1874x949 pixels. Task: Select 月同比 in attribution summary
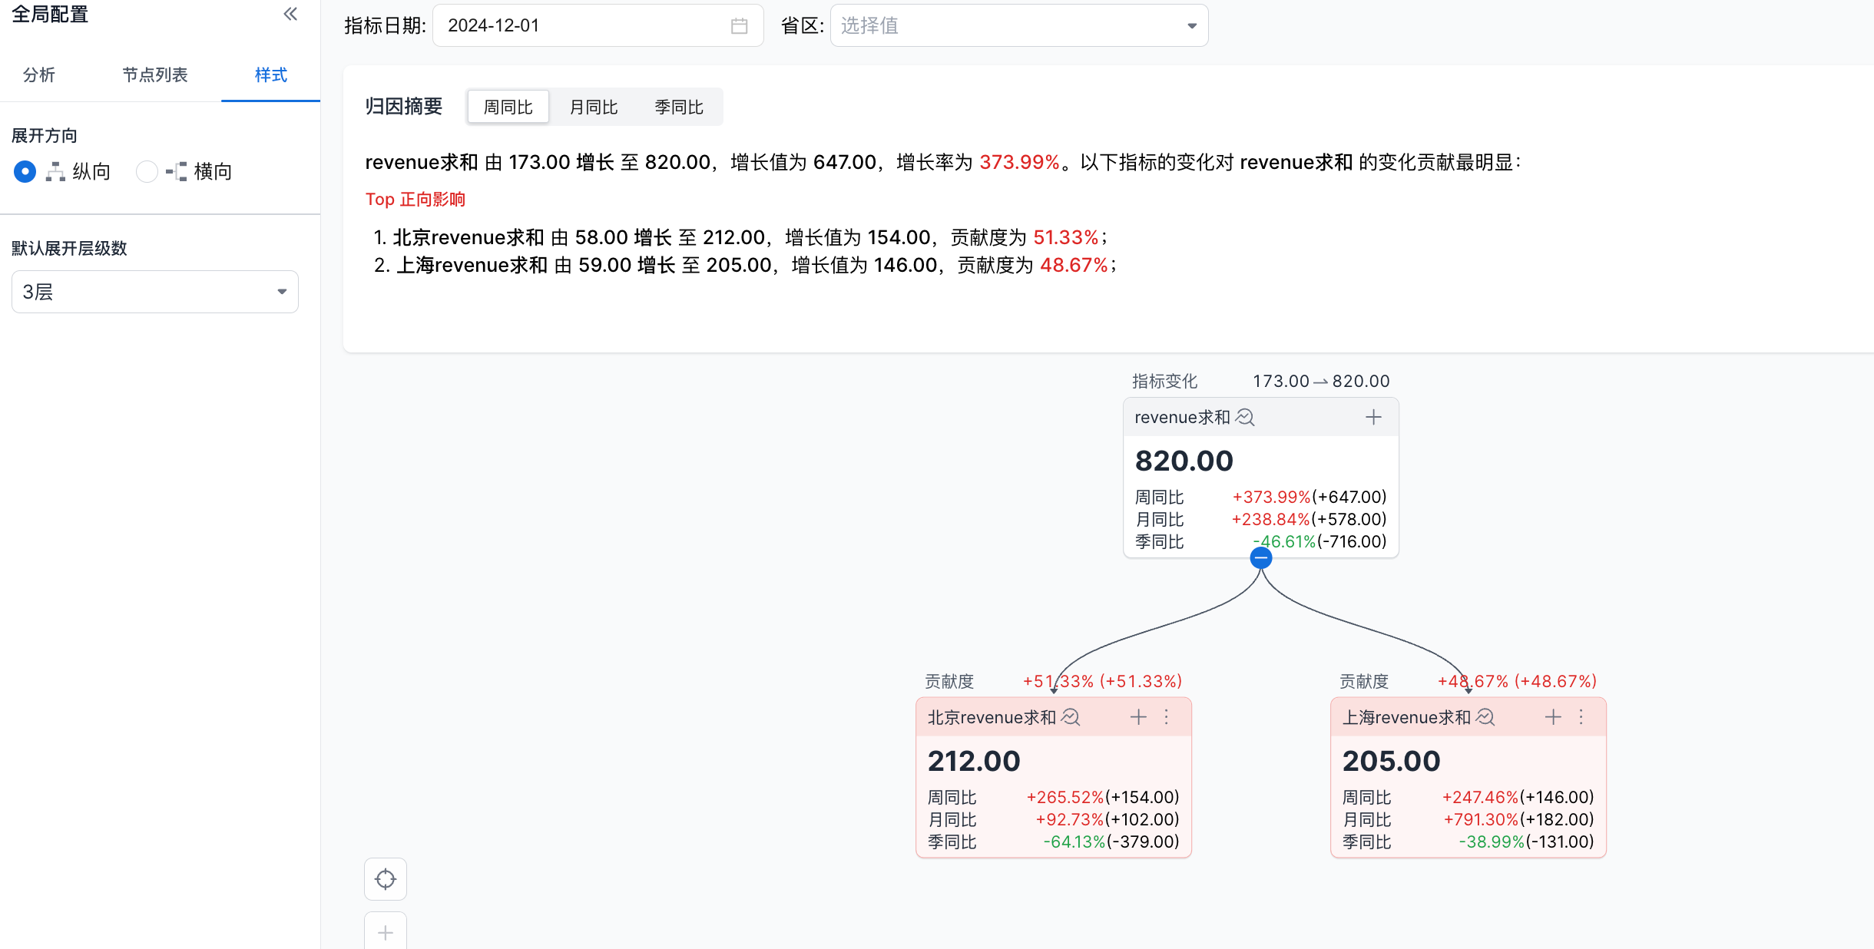point(594,107)
